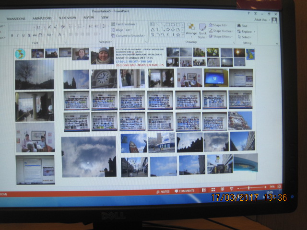Image resolution: width=307 pixels, height=230 pixels.
Task: Toggle Italic formatting
Action: pos(18,35)
